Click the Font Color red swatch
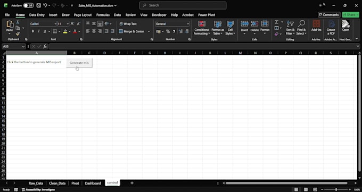Screen dimensions: 362x192 click(75, 31)
